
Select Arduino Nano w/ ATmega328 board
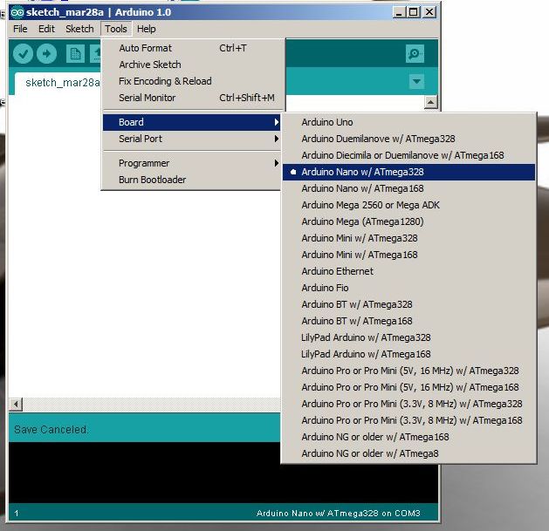coord(362,172)
